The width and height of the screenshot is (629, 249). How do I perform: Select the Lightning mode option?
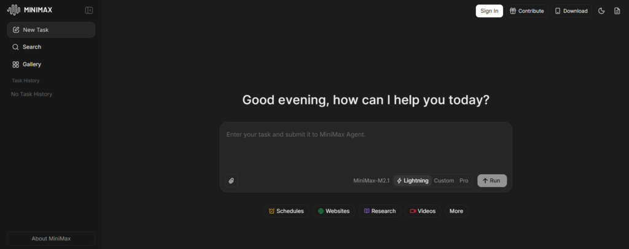click(412, 181)
